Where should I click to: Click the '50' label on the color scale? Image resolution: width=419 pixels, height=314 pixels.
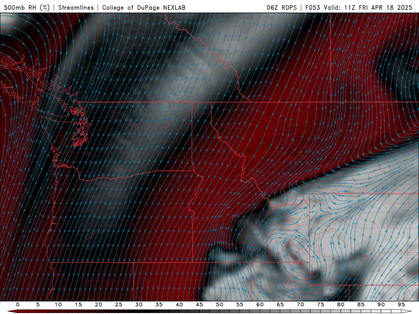[219, 305]
